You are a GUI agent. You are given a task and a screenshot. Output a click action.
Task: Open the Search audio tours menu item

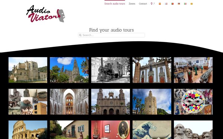pyautogui.click(x=115, y=4)
